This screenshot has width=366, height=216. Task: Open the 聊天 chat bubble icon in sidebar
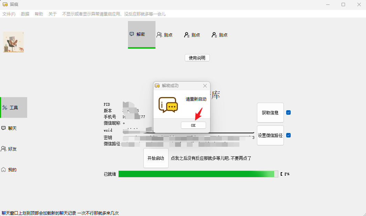[x=4, y=128]
